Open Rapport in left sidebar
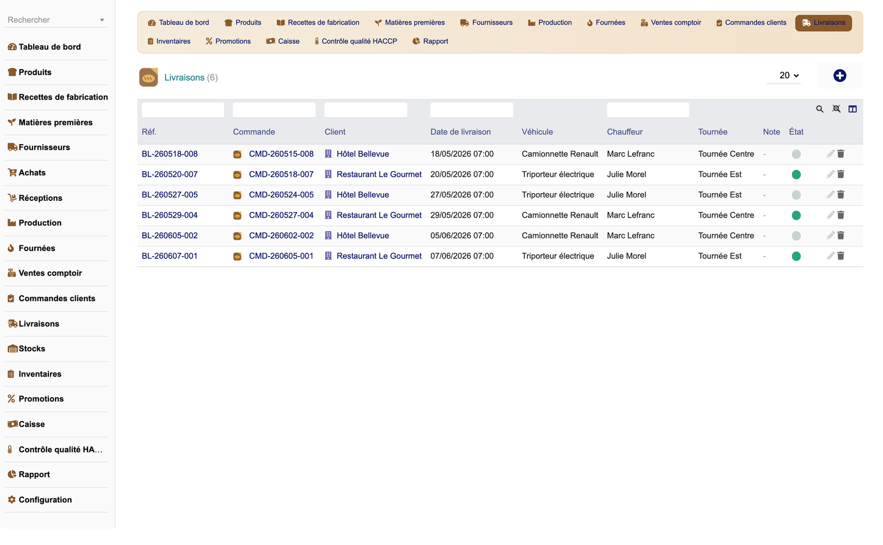Viewport: 883px width, 545px height. coord(56,475)
